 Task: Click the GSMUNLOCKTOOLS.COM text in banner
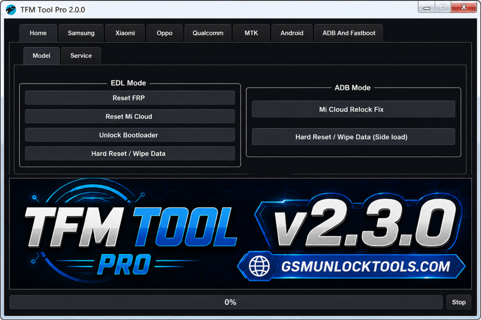365,267
